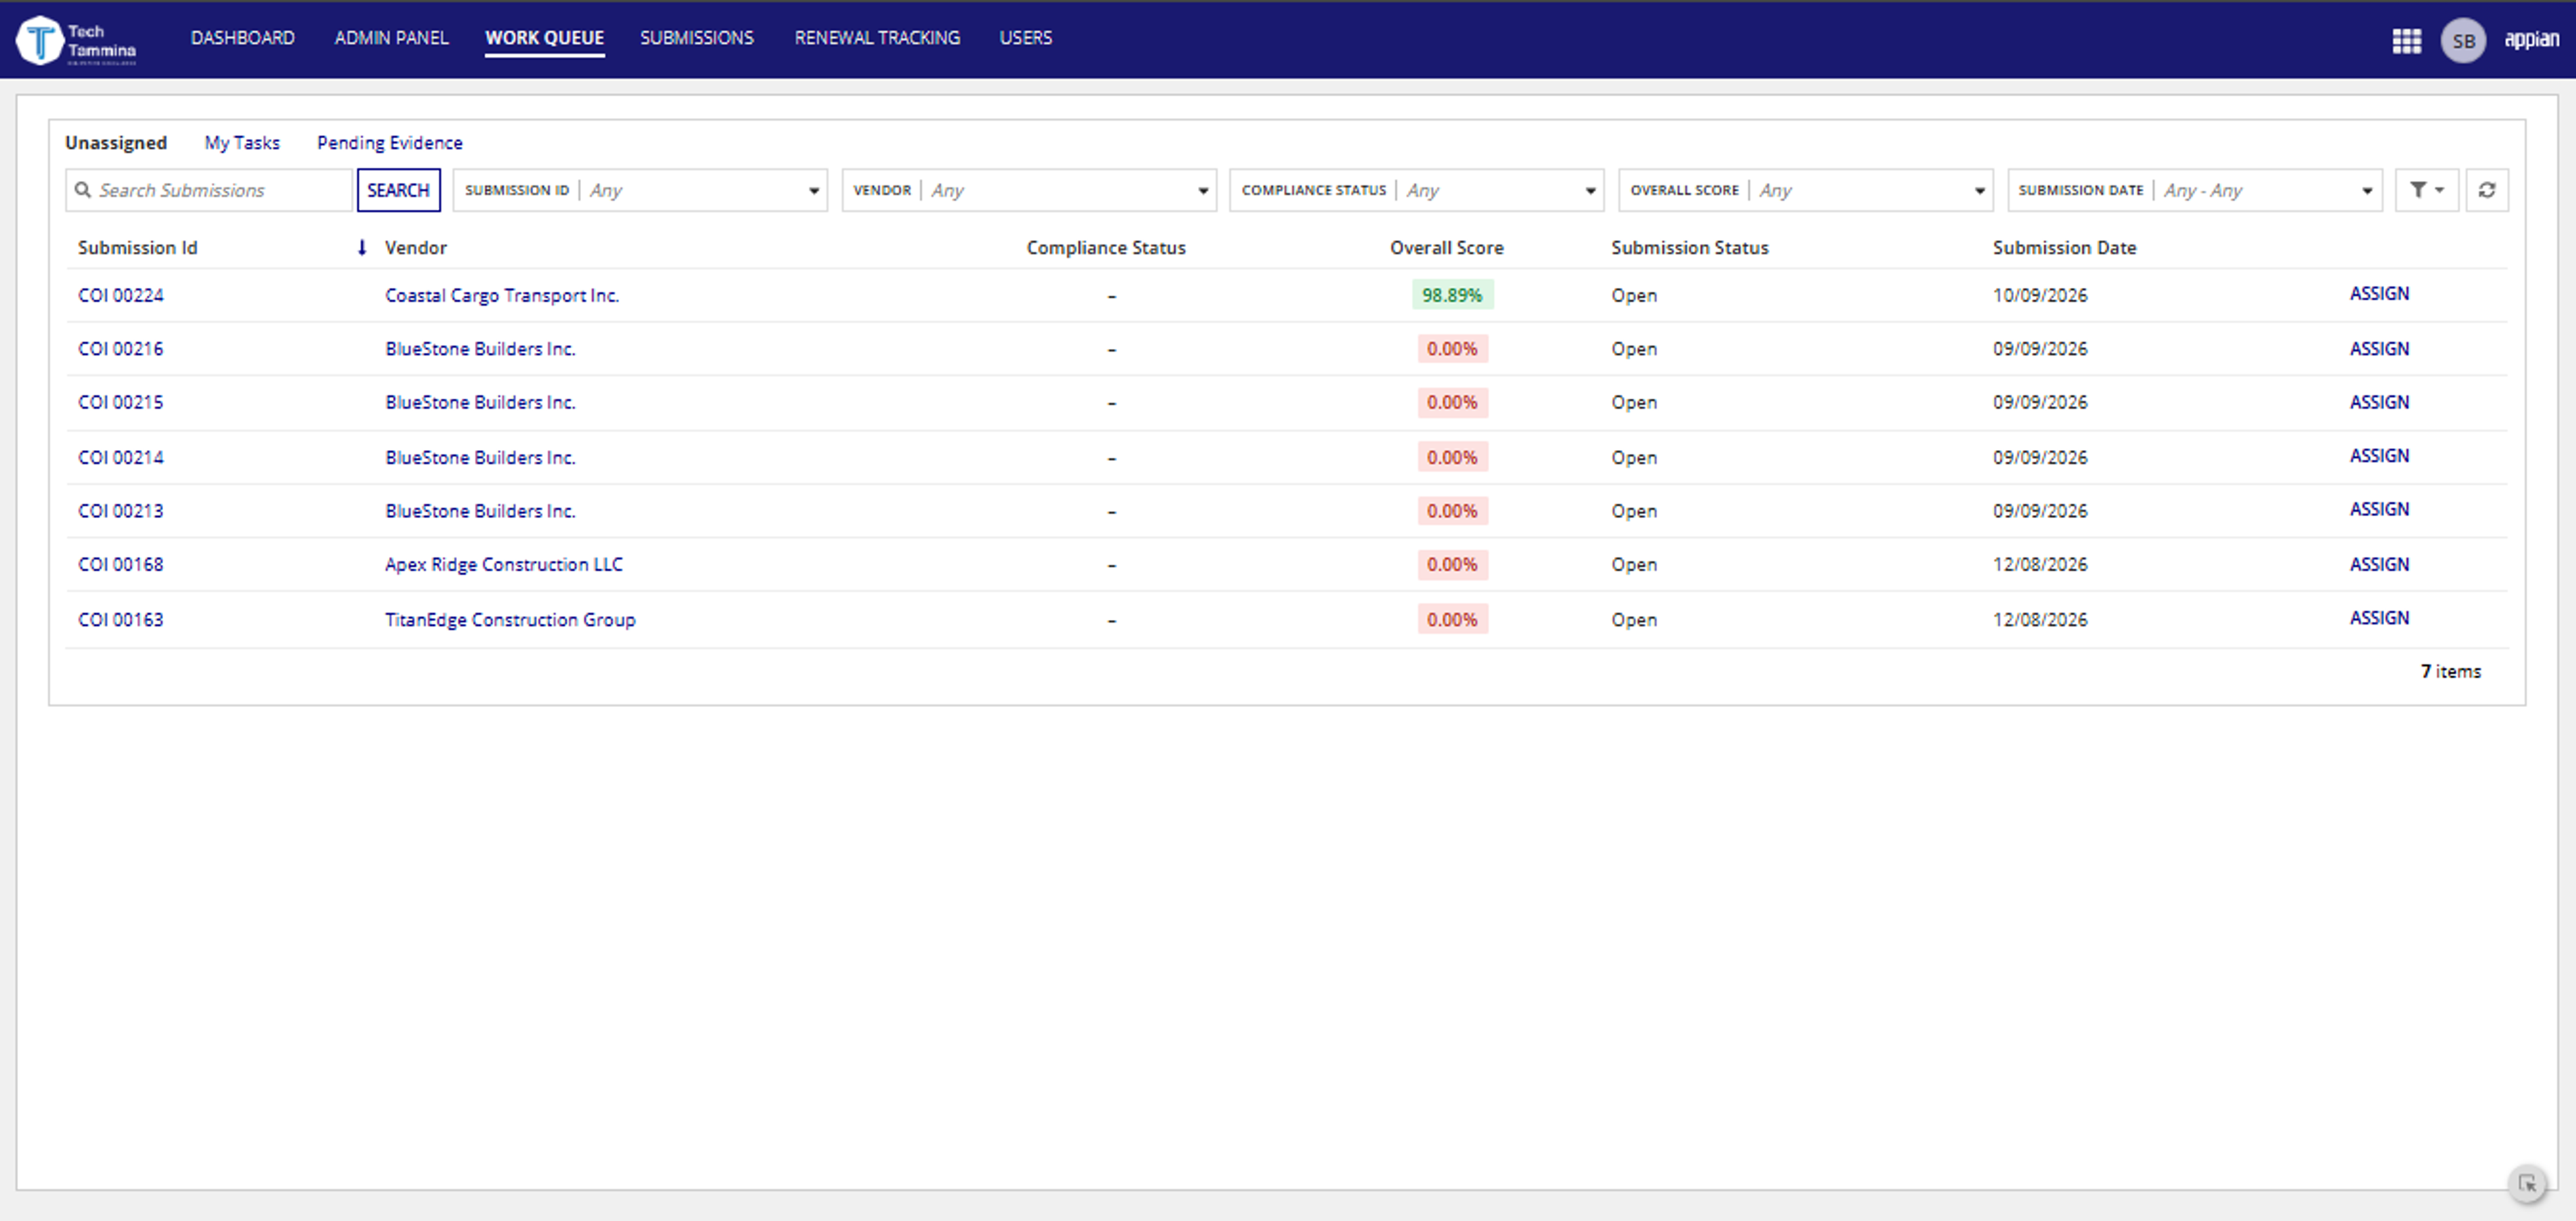Refresh the submissions grid
2576x1221 pixels.
click(2486, 190)
